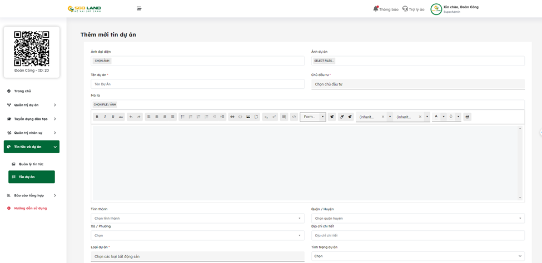Open the Tỉnh thành province dropdown
Image resolution: width=542 pixels, height=263 pixels.
click(x=197, y=219)
